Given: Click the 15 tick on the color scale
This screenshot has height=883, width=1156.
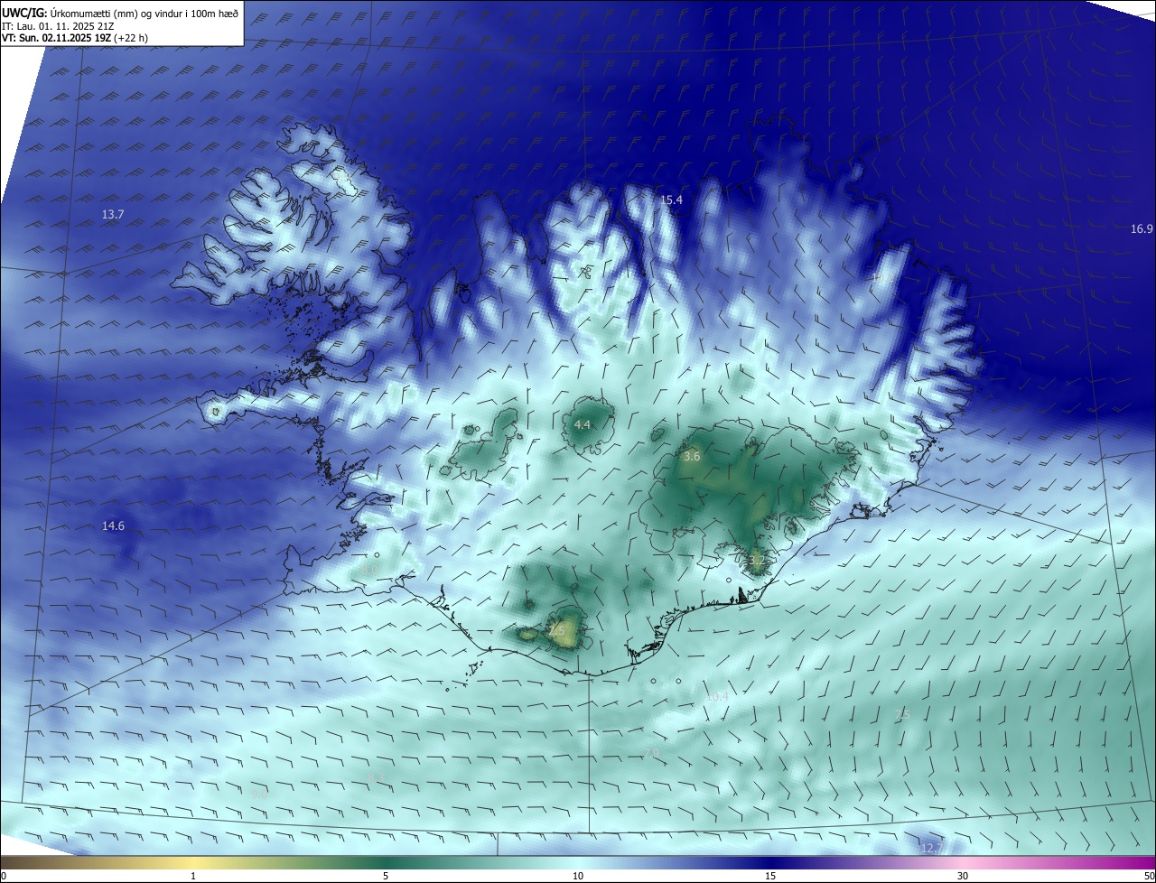Looking at the screenshot, I should [x=770, y=876].
